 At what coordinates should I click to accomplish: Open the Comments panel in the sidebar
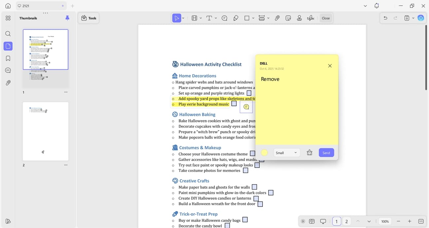[8, 70]
